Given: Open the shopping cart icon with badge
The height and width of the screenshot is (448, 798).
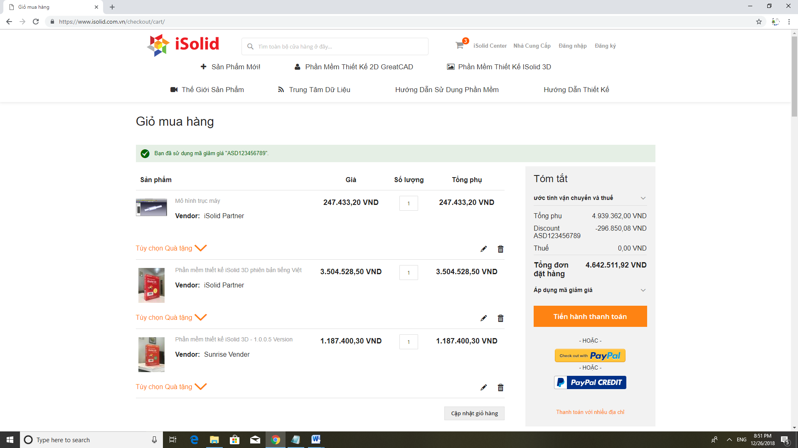Looking at the screenshot, I should (461, 44).
